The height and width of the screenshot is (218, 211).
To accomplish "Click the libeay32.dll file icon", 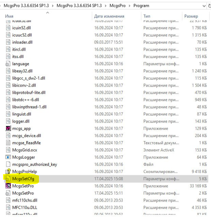I will pyautogui.click(x=8, y=71).
